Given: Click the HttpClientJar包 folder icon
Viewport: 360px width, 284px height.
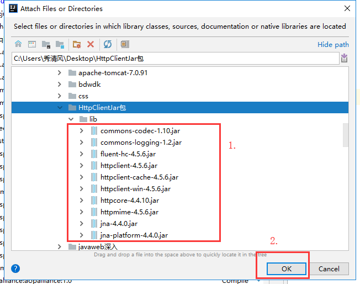Looking at the screenshot, I should click(72, 108).
